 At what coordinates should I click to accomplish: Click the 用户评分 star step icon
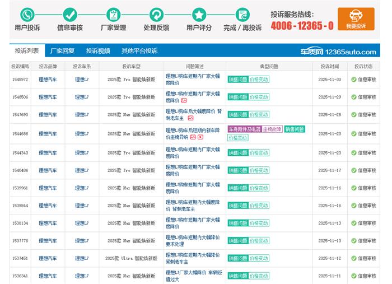click(x=199, y=15)
